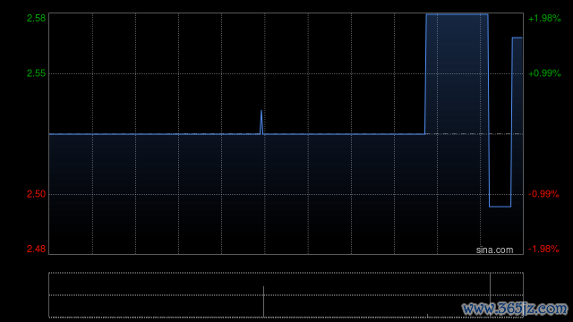Click the empty volume panel area on left

click(155, 294)
